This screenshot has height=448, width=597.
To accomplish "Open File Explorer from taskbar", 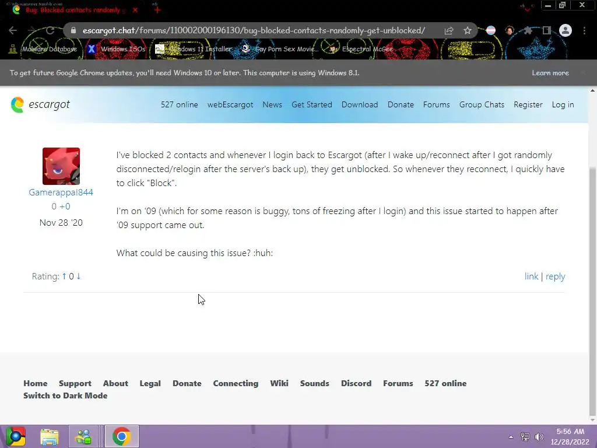I will (50, 436).
